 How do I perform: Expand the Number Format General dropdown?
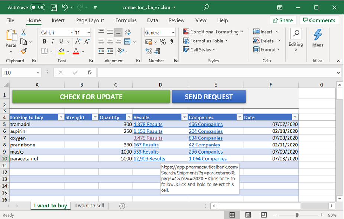coord(173,33)
